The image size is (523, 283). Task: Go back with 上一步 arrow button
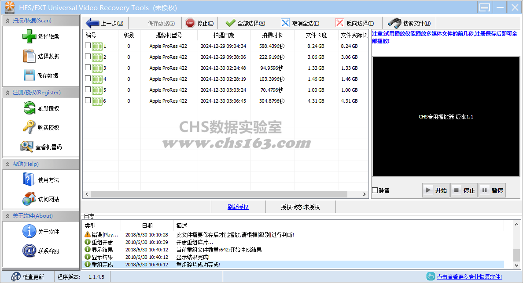tap(105, 23)
